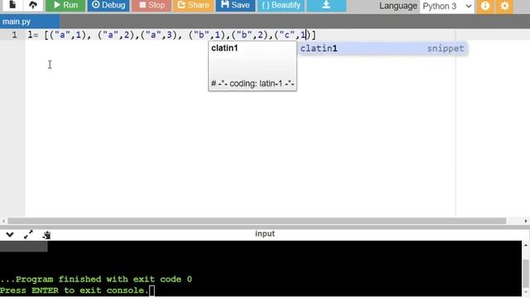
Task: Open the Language dropdown showing Python 3
Action: (447, 6)
